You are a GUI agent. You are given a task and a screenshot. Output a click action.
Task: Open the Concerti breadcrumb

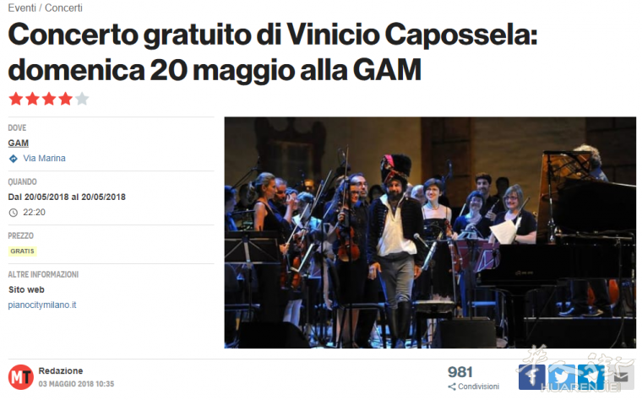(63, 8)
